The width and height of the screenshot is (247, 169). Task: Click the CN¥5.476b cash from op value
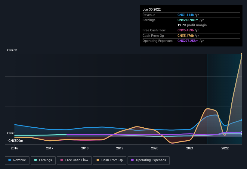(x=186, y=36)
